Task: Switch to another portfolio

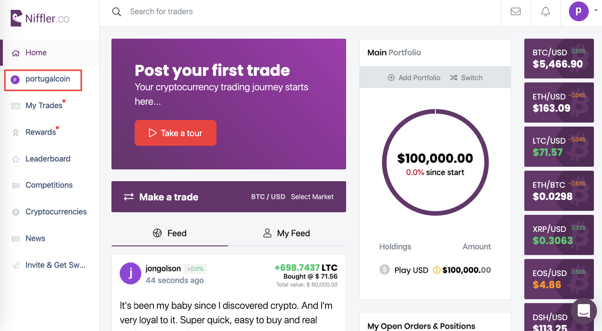Action: 466,77
